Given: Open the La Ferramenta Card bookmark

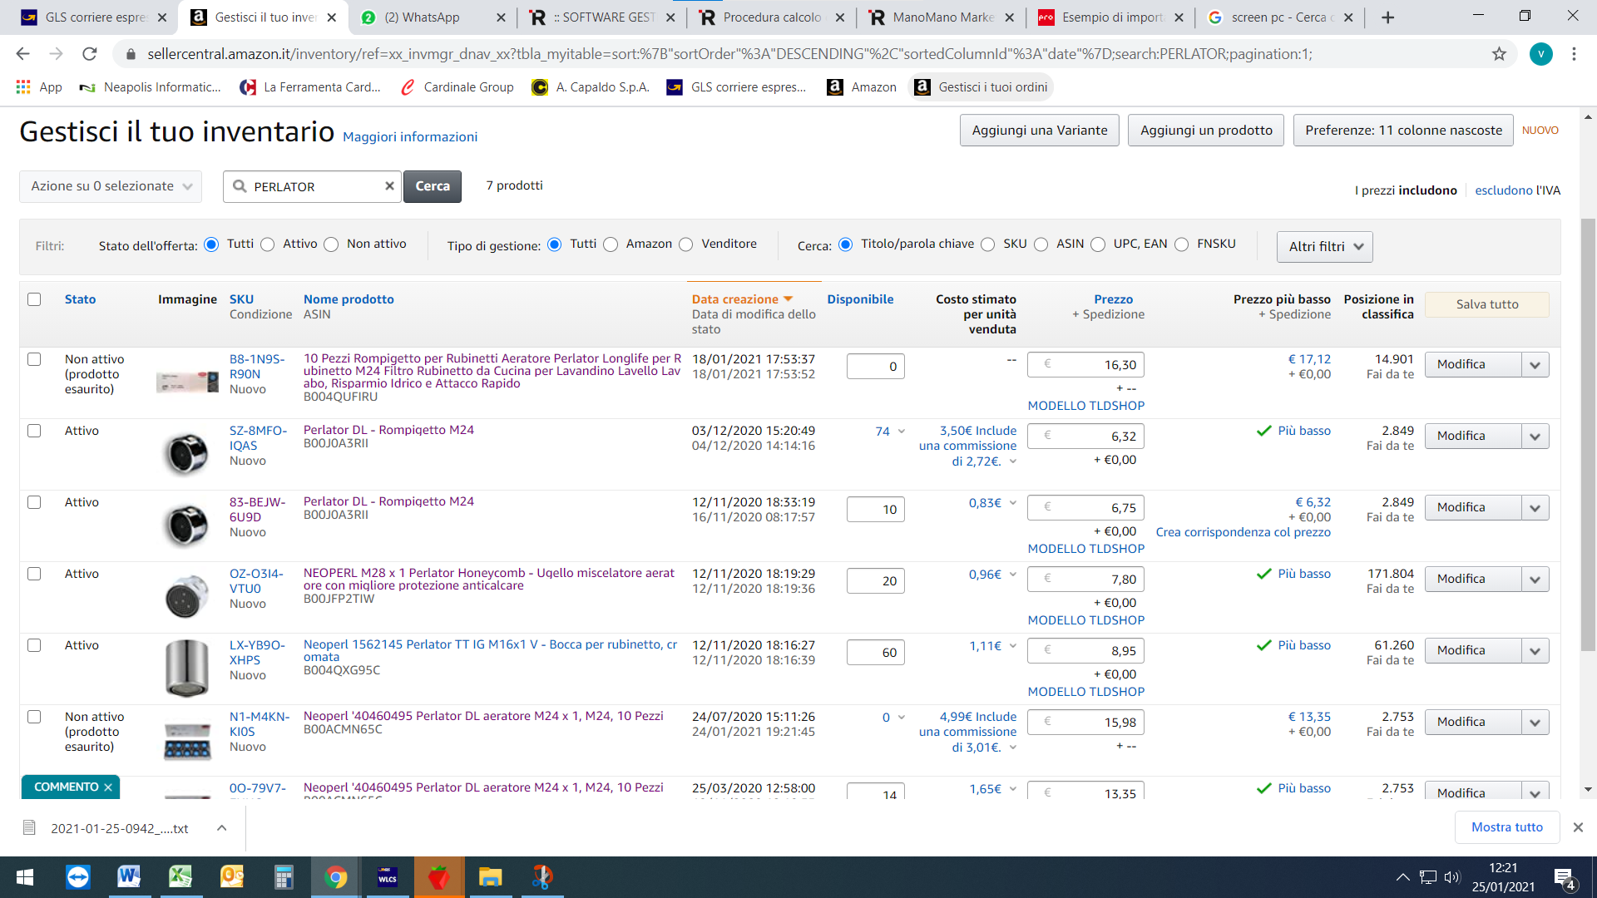Looking at the screenshot, I should (x=309, y=86).
